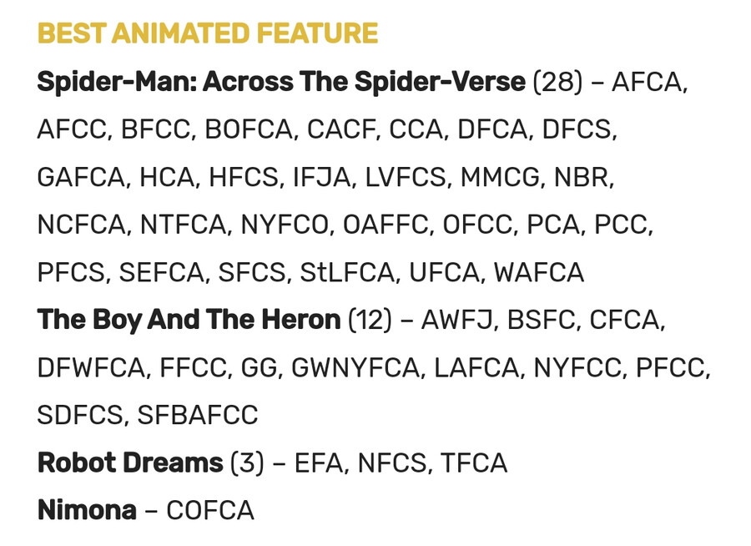This screenshot has height=546, width=751.
Task: Click the Spider-Man: Across The Spider-Verse title
Action: (281, 82)
